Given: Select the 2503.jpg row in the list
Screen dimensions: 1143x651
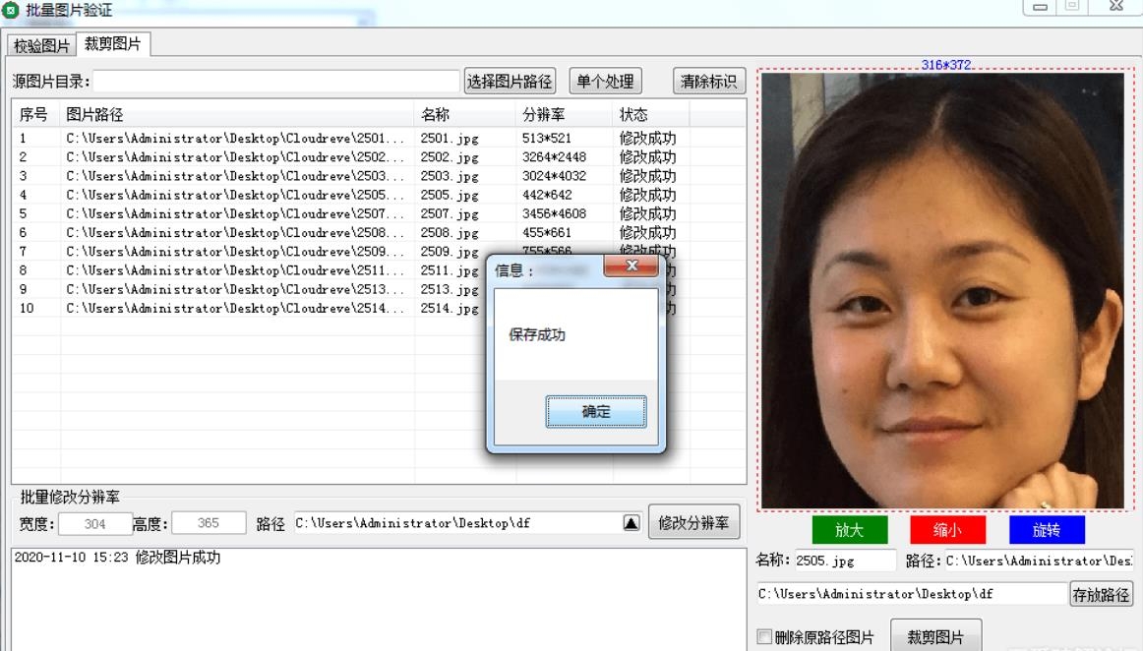Looking at the screenshot, I should pyautogui.click(x=236, y=176).
